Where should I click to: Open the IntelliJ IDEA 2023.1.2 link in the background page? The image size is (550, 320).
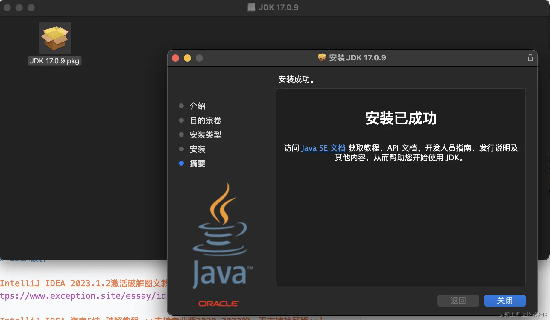(x=83, y=283)
